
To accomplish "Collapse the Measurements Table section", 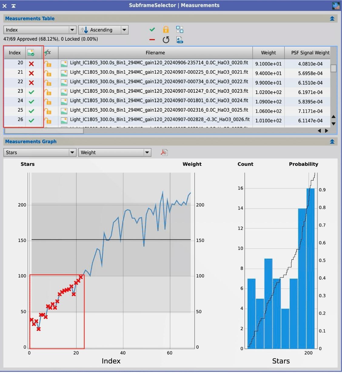I will point(332,18).
